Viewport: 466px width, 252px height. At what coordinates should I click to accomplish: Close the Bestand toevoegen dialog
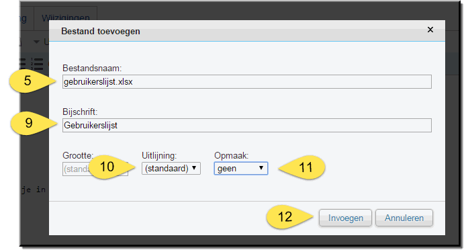[x=430, y=30]
